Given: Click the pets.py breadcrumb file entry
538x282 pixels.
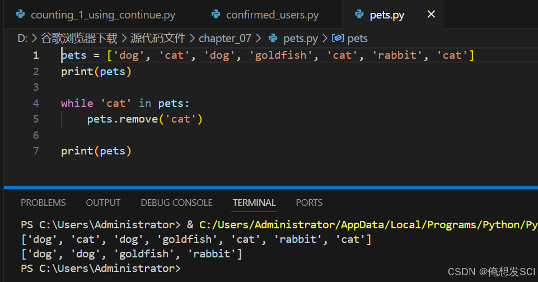Looking at the screenshot, I should [x=301, y=39].
